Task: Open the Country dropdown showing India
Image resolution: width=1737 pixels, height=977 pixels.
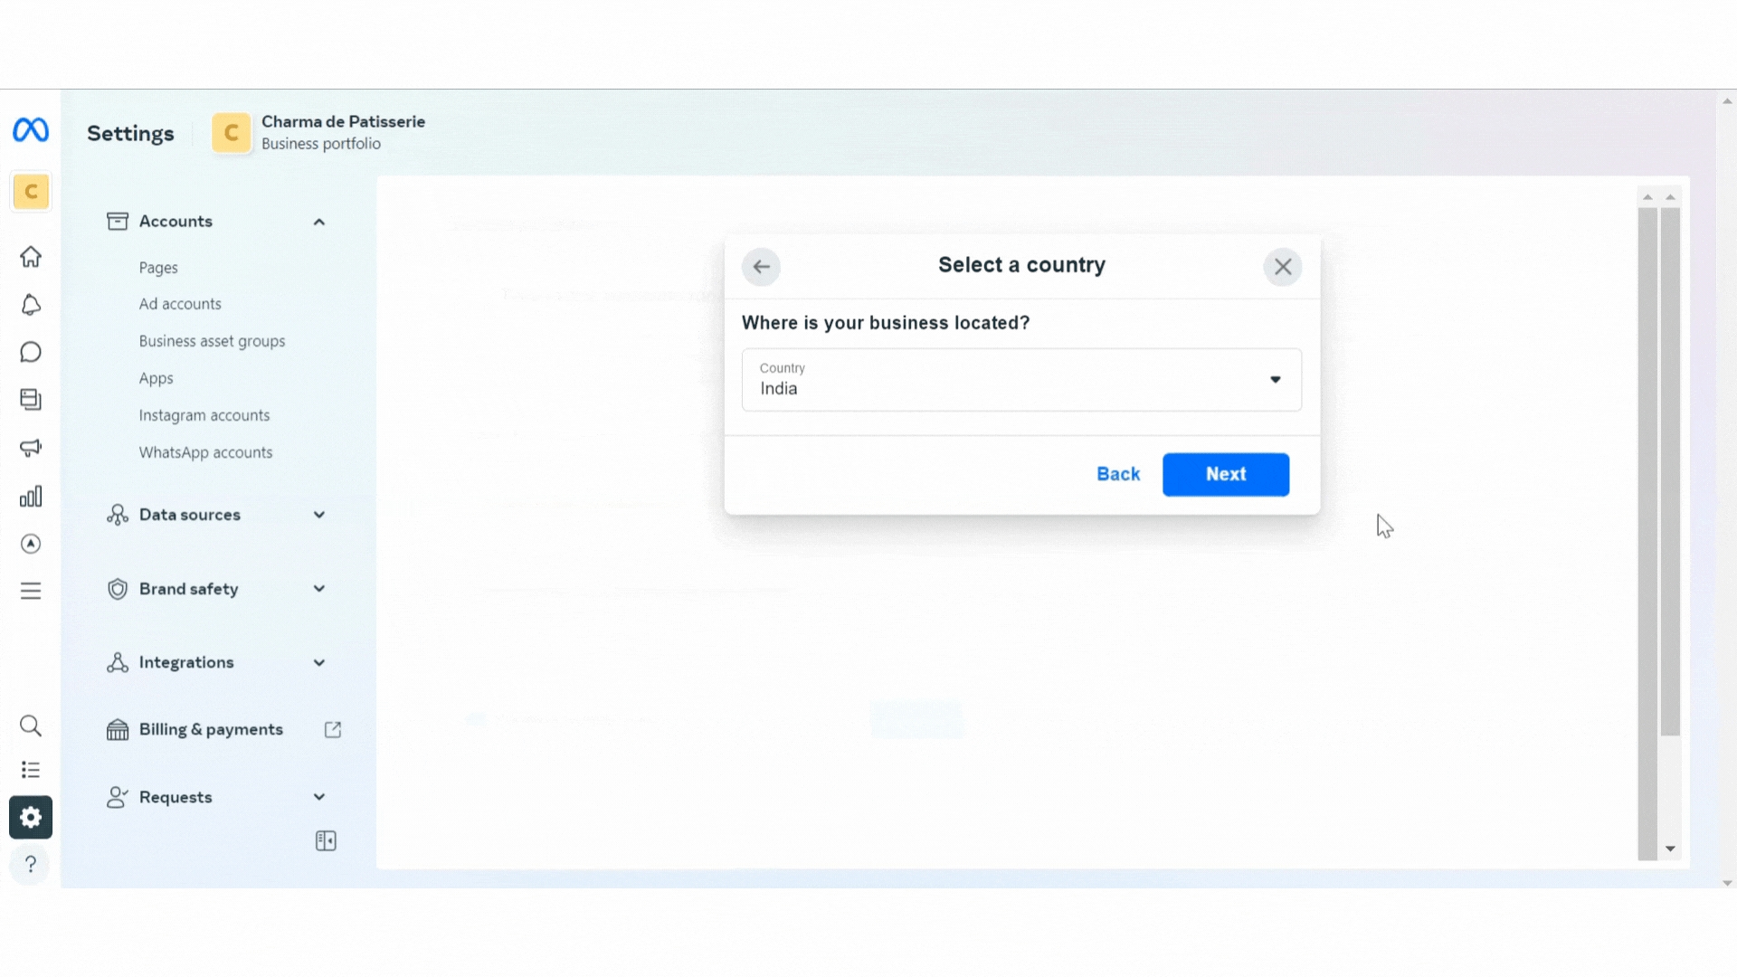Action: (x=1021, y=380)
